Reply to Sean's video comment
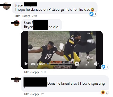Viewport: 113px width, 97px height. coord(35,72)
